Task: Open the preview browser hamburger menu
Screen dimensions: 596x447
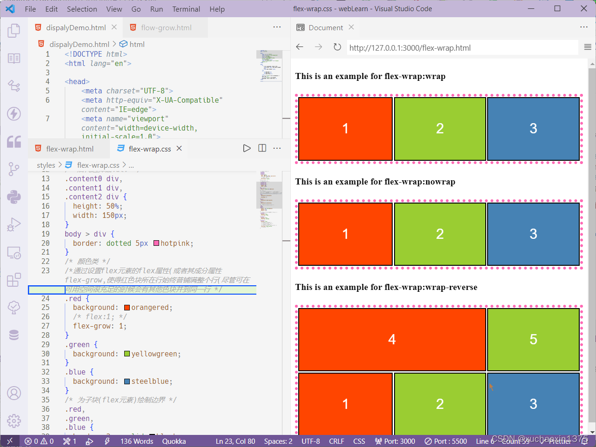Action: click(x=588, y=47)
